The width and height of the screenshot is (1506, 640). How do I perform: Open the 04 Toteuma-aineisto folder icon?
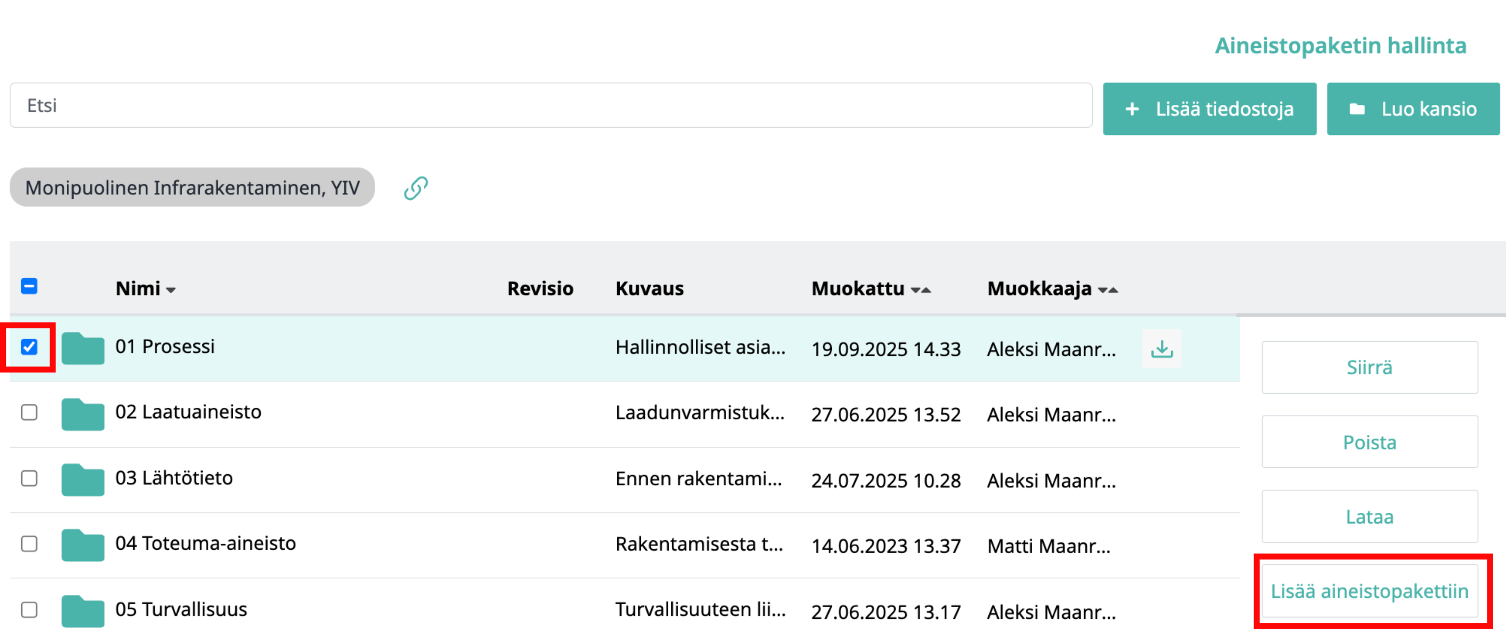(x=82, y=545)
